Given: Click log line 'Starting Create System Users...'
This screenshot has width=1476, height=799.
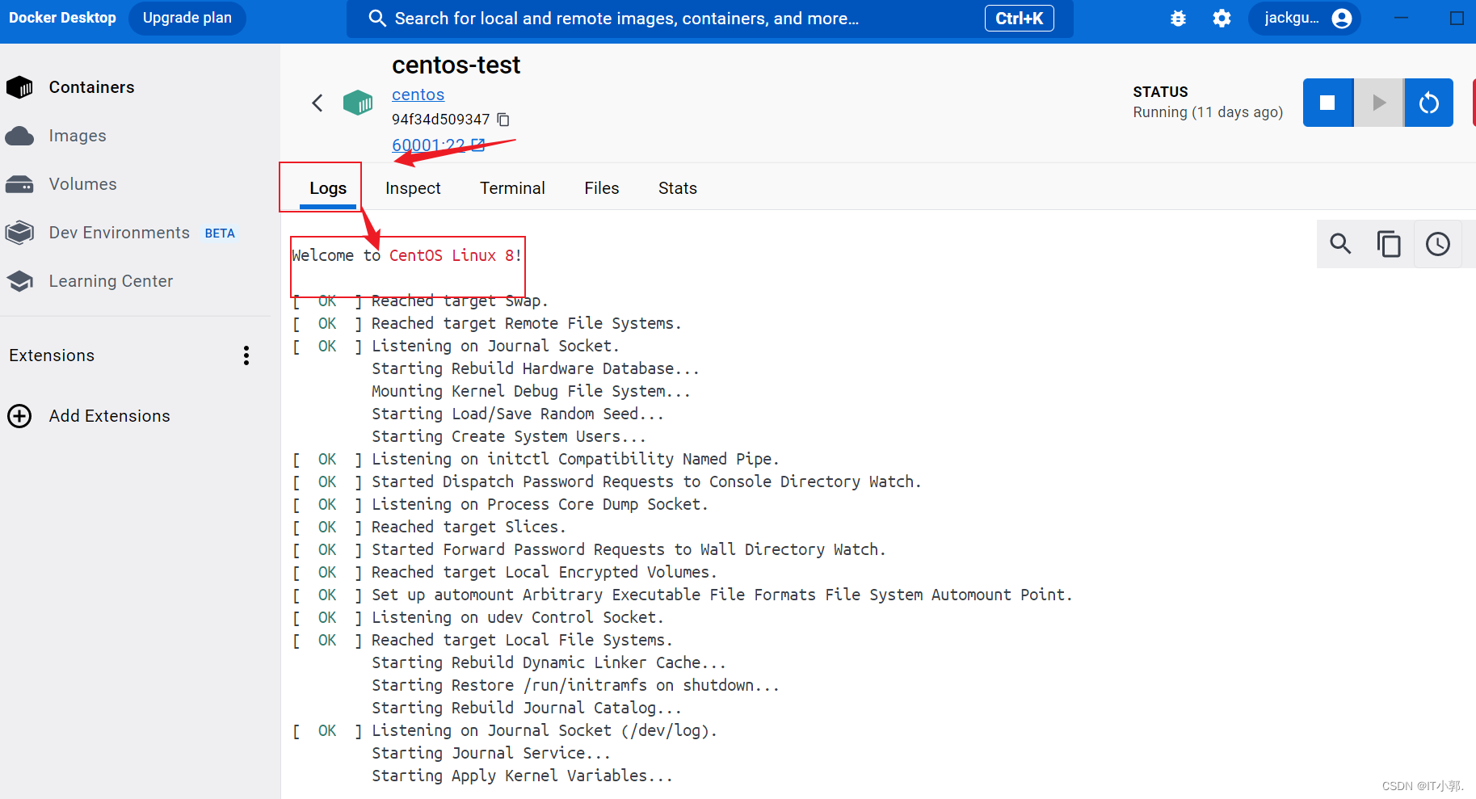Looking at the screenshot, I should pyautogui.click(x=509, y=436).
